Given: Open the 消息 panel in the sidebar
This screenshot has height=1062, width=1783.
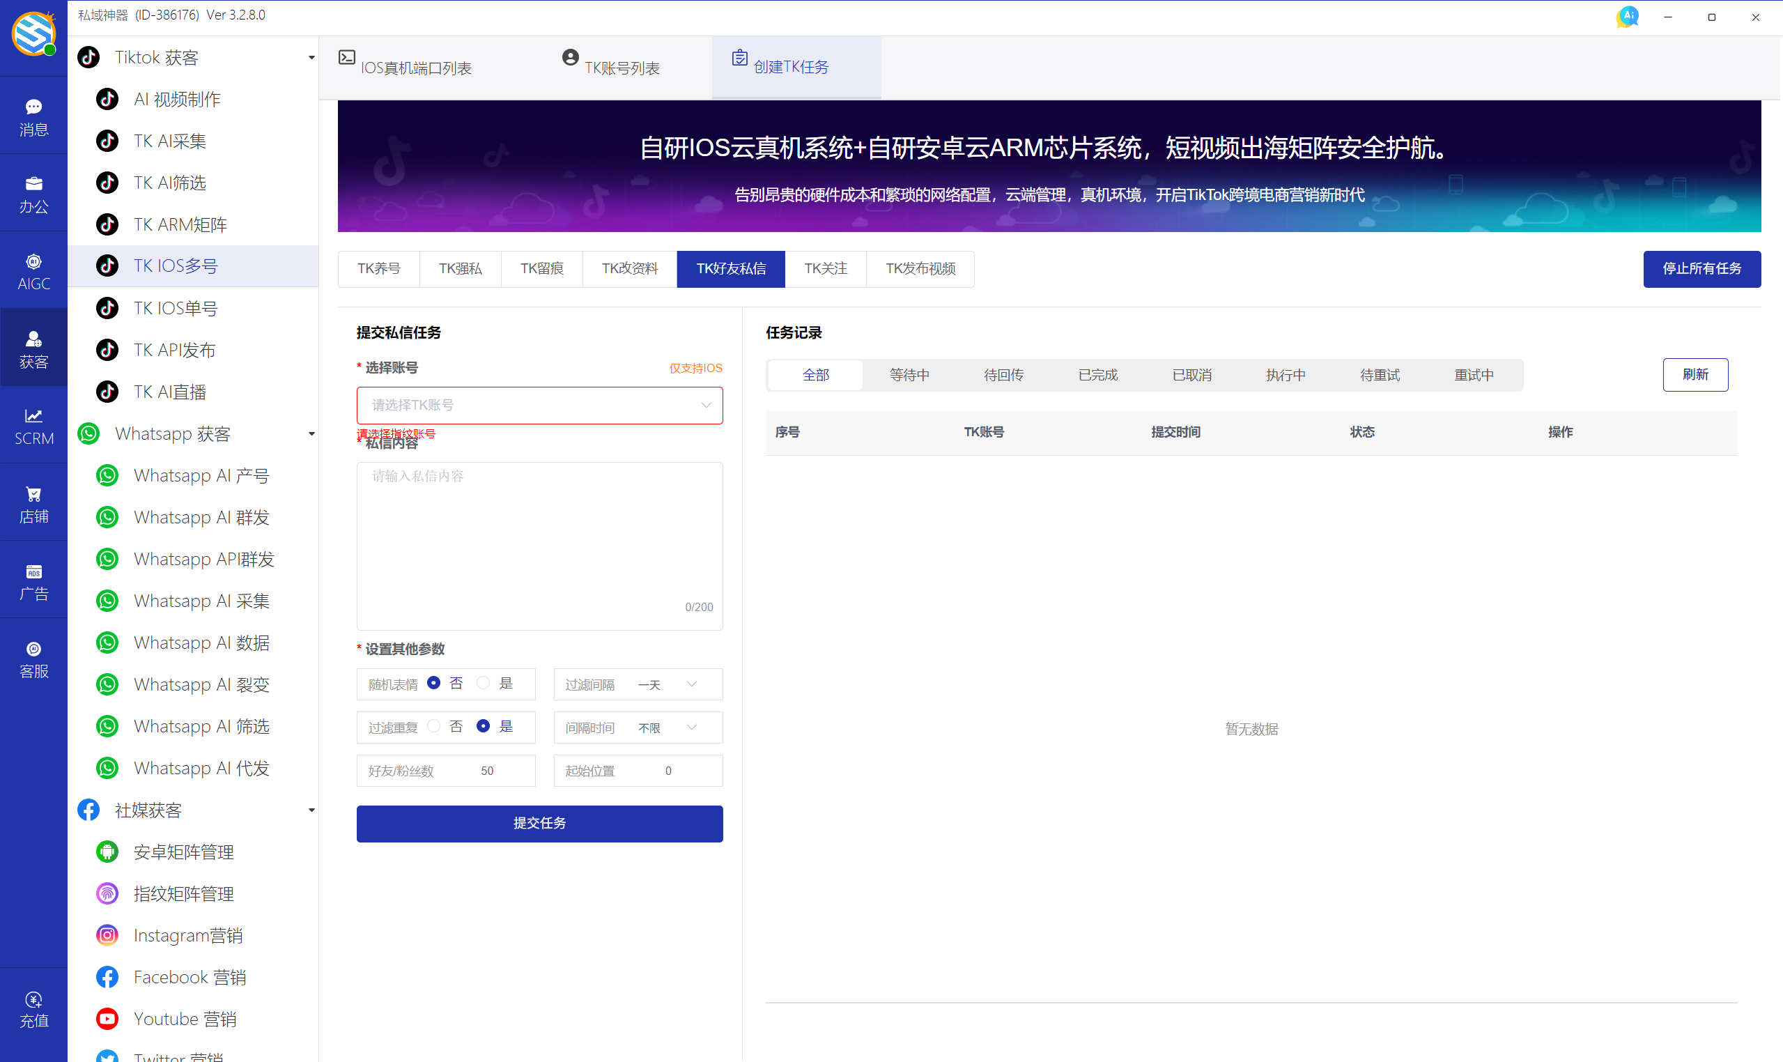Looking at the screenshot, I should pyautogui.click(x=33, y=115).
